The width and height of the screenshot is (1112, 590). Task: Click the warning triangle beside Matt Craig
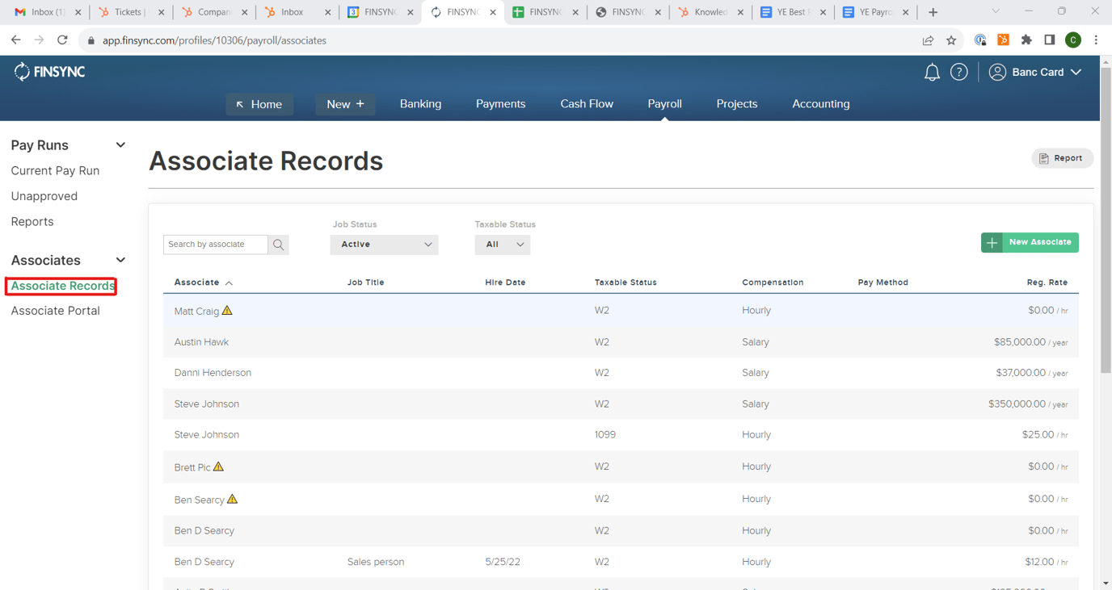pyautogui.click(x=227, y=309)
